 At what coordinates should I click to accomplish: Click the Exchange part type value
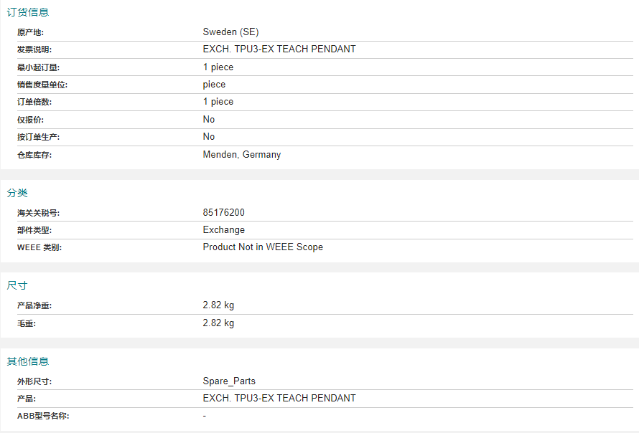pos(224,230)
